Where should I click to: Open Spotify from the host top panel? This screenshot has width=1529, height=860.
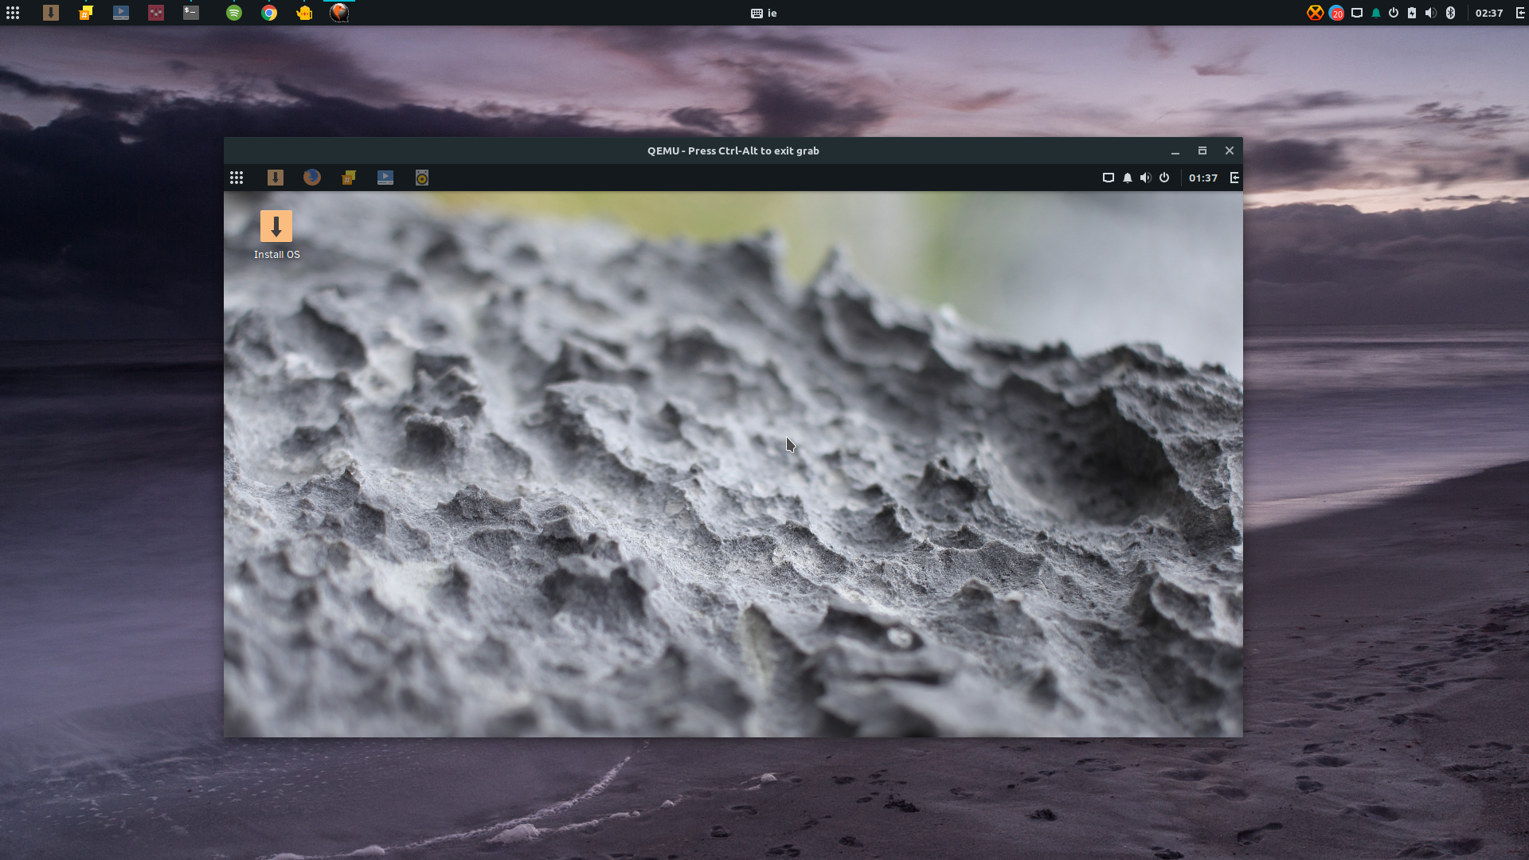pos(234,13)
